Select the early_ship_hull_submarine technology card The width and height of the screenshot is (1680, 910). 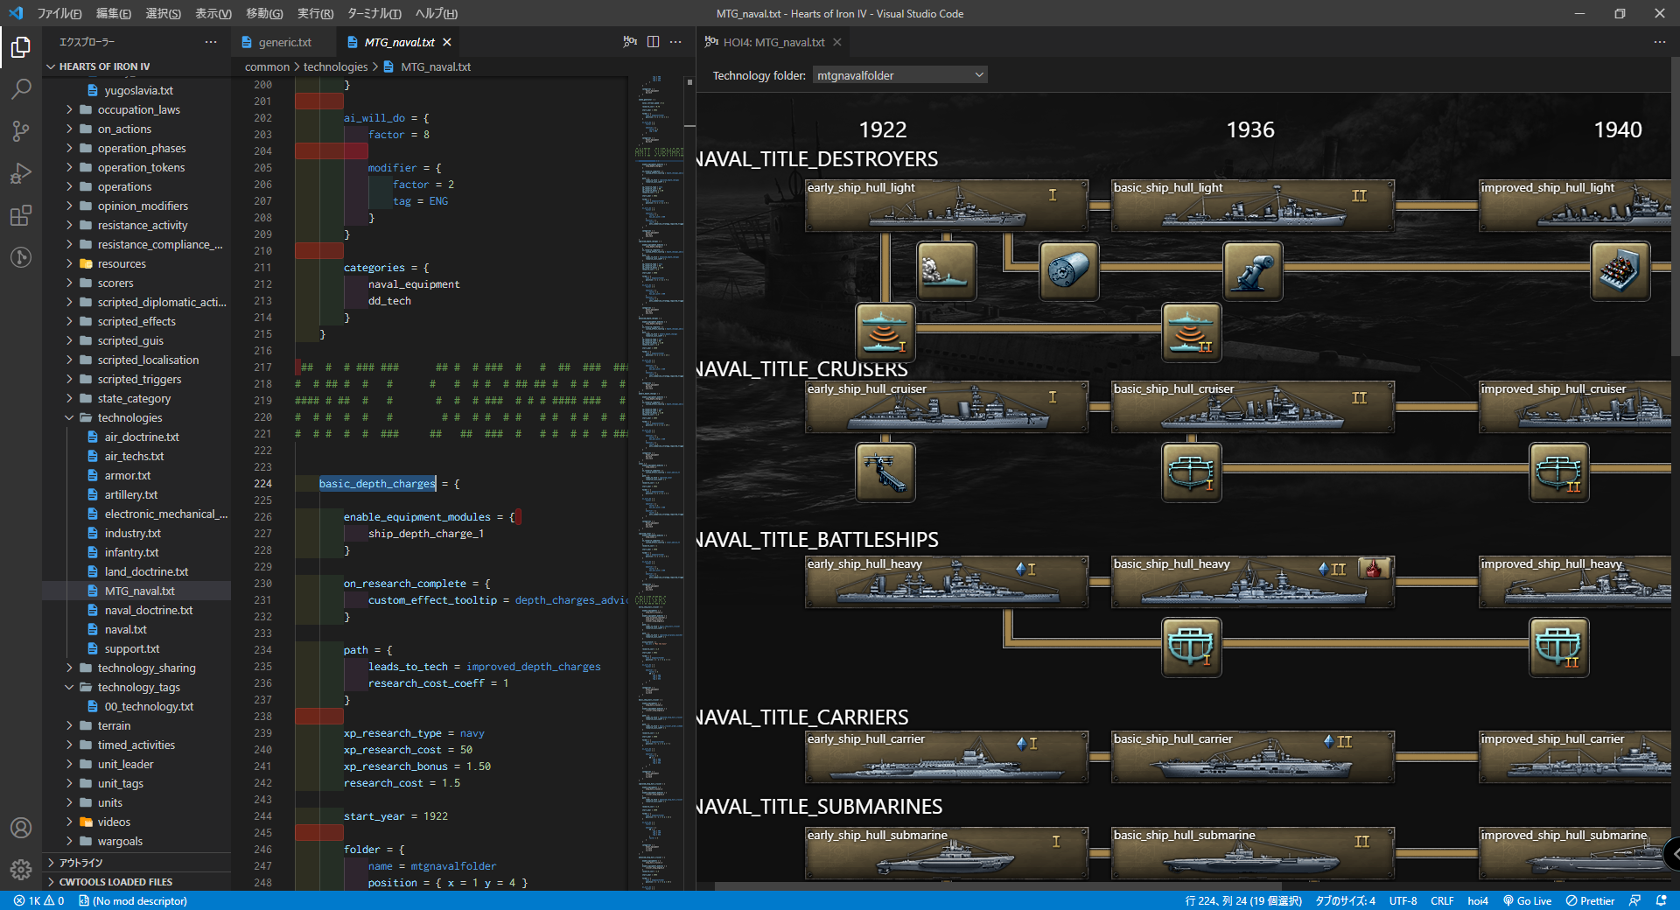coord(946,853)
